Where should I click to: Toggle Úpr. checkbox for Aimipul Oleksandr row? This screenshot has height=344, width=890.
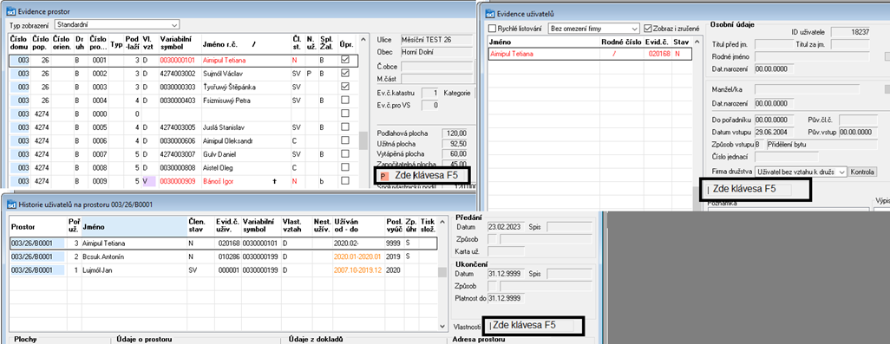click(x=345, y=140)
